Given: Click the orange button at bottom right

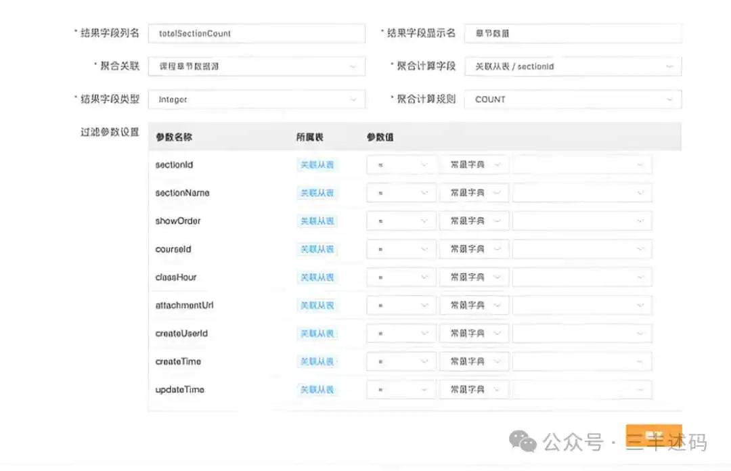Looking at the screenshot, I should (x=654, y=436).
